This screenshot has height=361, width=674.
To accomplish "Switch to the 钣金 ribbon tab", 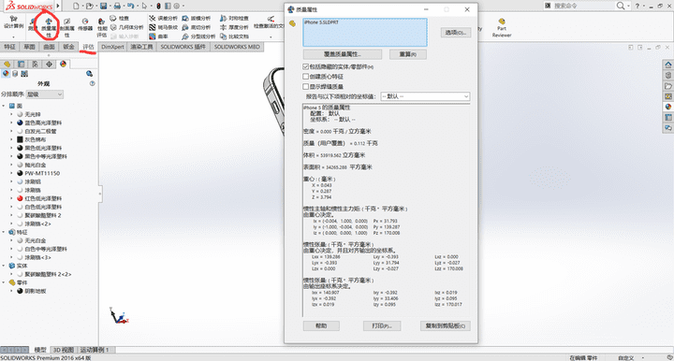I will tap(68, 47).
